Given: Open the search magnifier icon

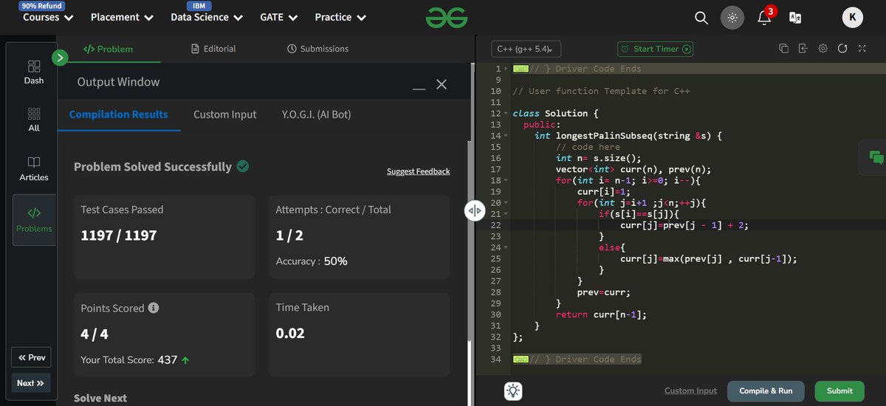Looking at the screenshot, I should coord(701,17).
